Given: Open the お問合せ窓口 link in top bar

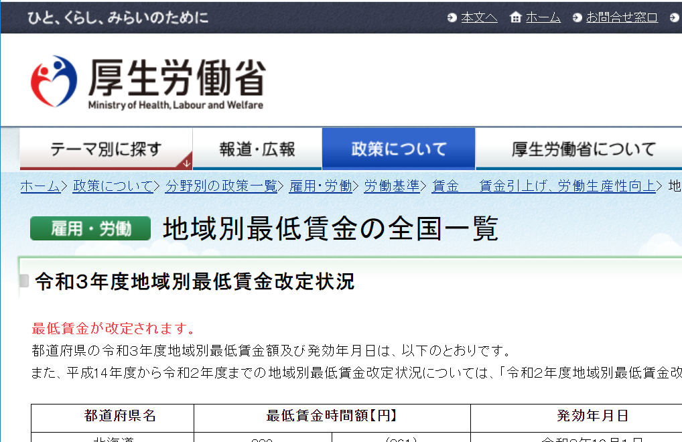Looking at the screenshot, I should coord(622,17).
